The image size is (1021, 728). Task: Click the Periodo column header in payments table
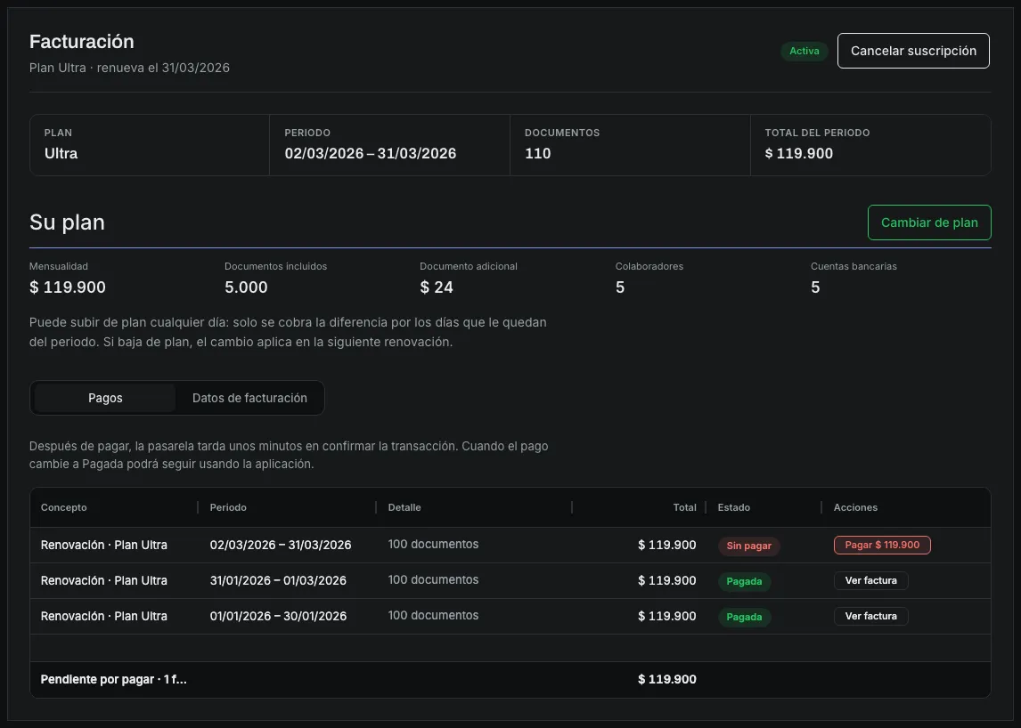(x=228, y=507)
